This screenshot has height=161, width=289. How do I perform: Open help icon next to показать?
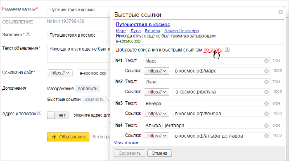[227, 50]
